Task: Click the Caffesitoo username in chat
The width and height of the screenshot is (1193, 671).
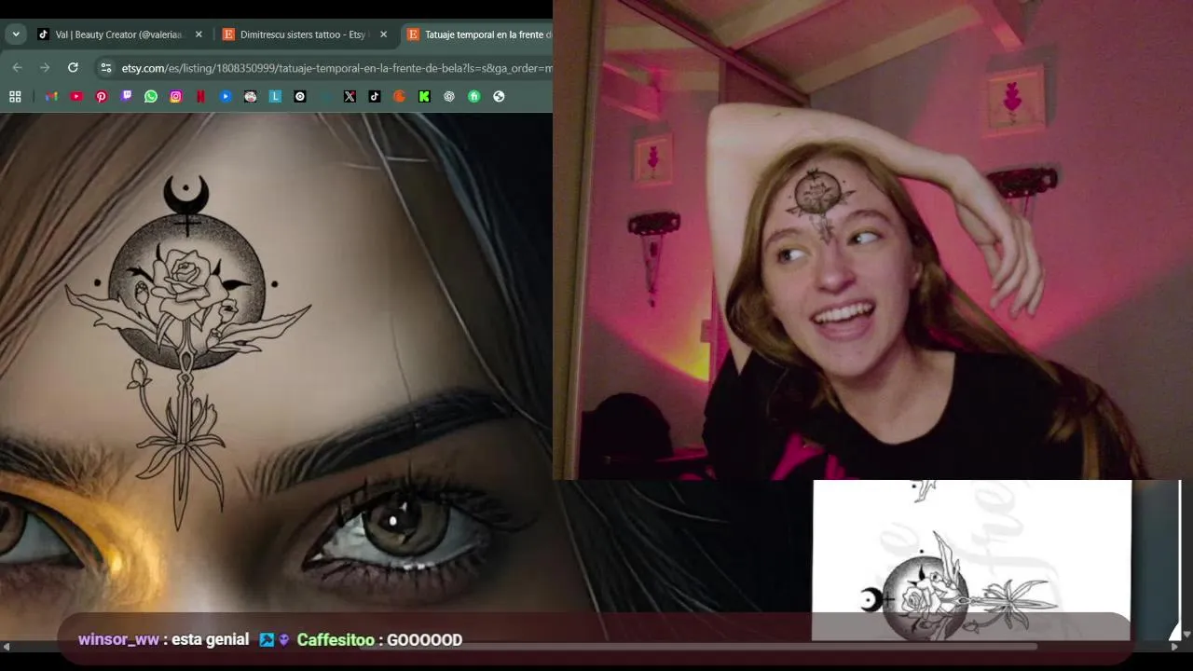Action: [336, 639]
